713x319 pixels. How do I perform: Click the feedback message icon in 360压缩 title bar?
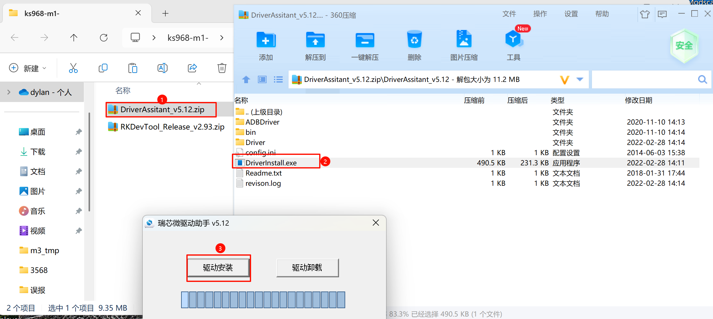[662, 14]
